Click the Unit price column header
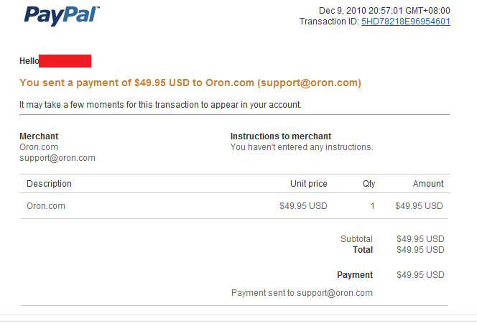 point(308,184)
